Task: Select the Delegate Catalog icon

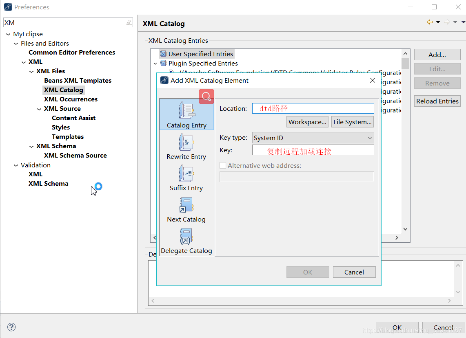Action: point(186,236)
